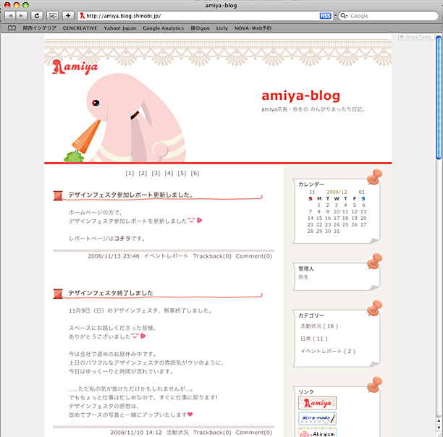Open Comment(0) of second post
The height and width of the screenshot is (437, 443).
point(253,433)
